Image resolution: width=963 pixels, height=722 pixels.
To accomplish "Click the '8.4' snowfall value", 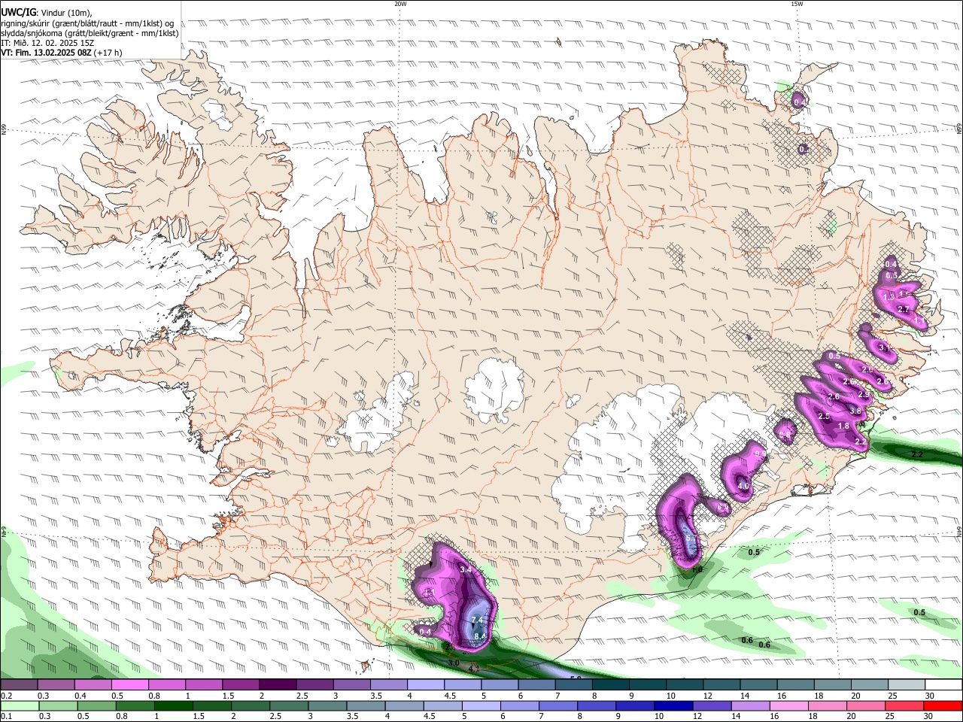I will pyautogui.click(x=480, y=636).
